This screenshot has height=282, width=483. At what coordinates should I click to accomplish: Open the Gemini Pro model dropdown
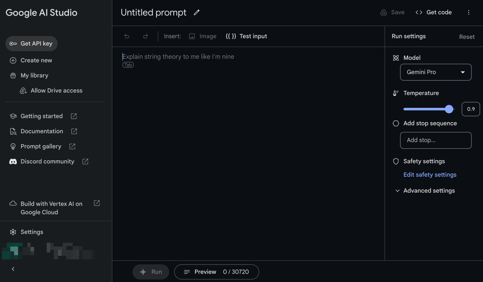(x=435, y=72)
